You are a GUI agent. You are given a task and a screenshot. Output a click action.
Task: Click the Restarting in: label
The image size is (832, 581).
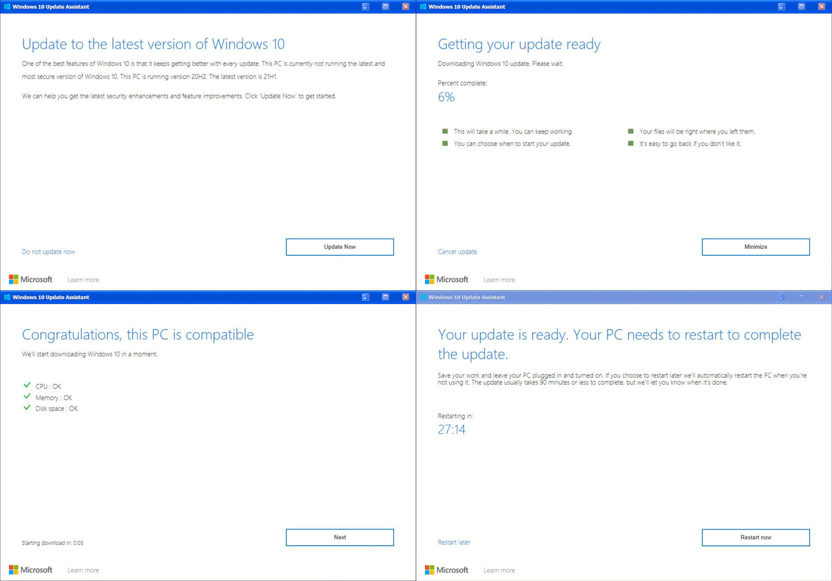(x=455, y=416)
